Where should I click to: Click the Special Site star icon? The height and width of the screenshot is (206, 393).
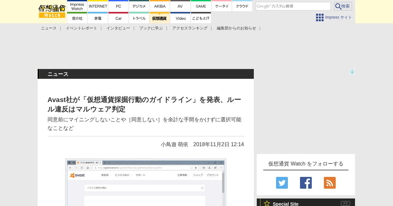tap(267, 203)
